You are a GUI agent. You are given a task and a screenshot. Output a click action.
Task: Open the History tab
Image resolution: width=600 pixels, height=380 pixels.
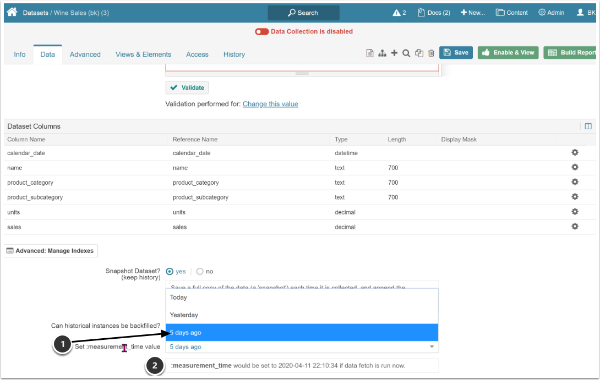[234, 54]
